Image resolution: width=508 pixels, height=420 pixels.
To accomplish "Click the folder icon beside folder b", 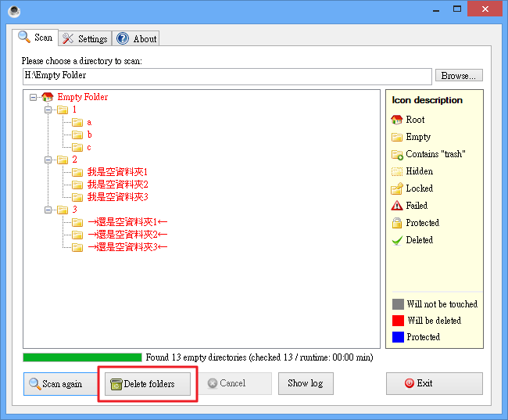I will click(77, 135).
